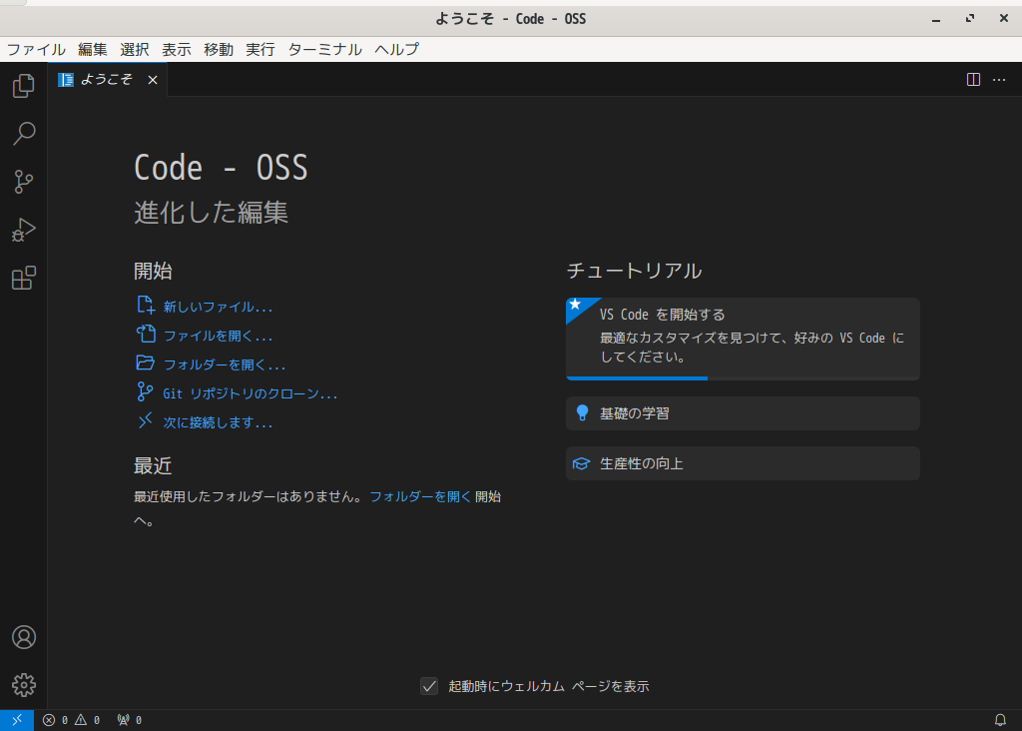Open the ファイル menu
Image resolution: width=1022 pixels, height=731 pixels.
point(36,50)
